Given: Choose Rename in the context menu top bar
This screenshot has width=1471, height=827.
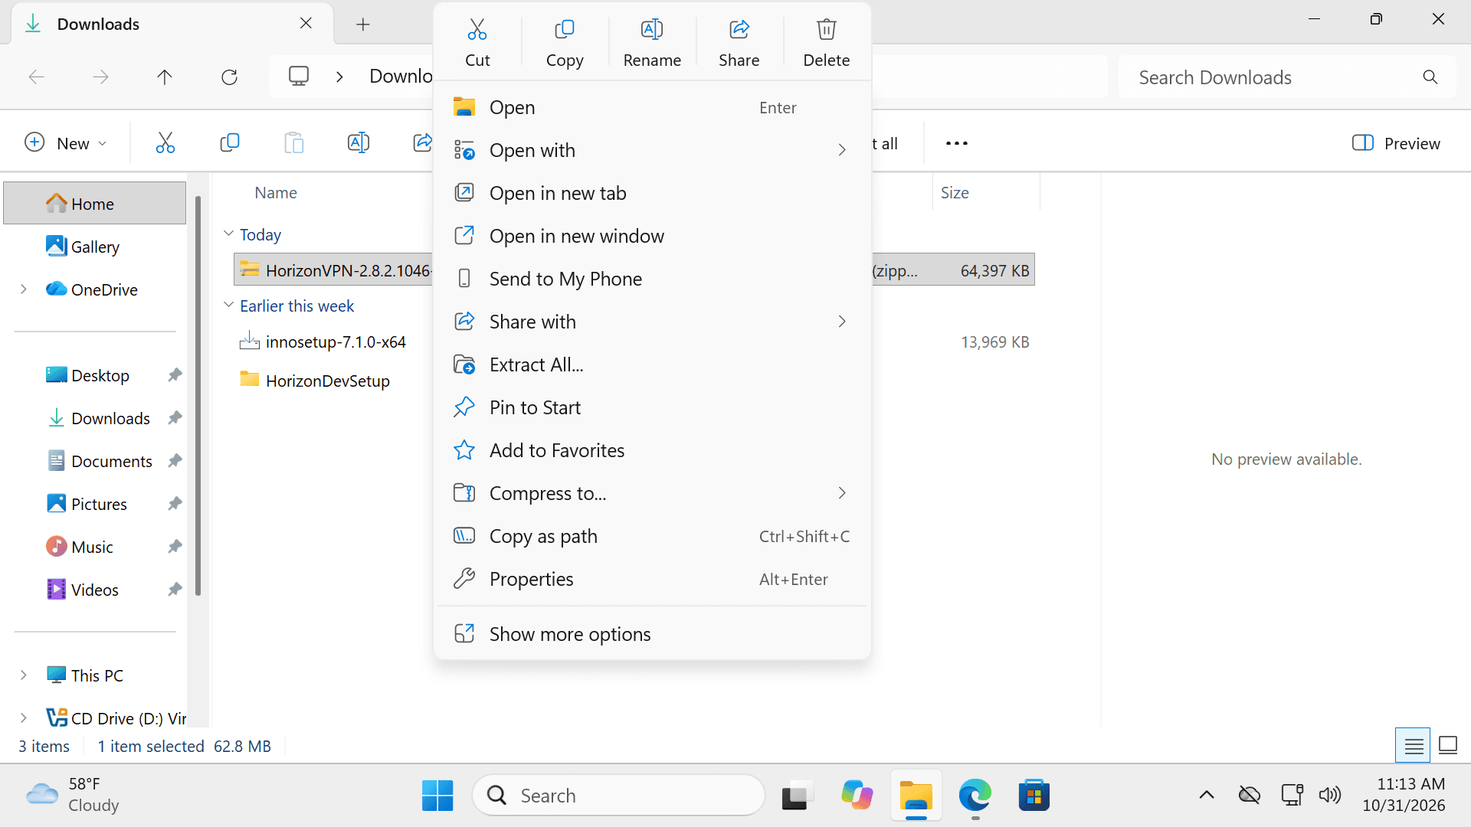Looking at the screenshot, I should click(x=652, y=43).
